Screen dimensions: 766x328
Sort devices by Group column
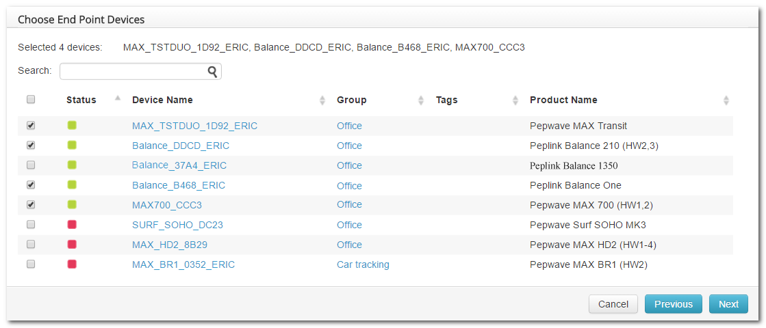[421, 100]
